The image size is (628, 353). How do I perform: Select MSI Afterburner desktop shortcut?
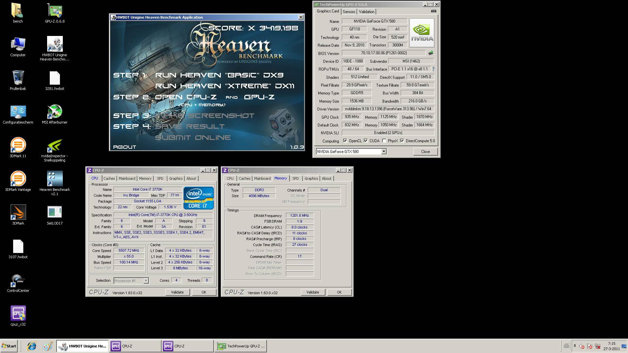point(55,114)
